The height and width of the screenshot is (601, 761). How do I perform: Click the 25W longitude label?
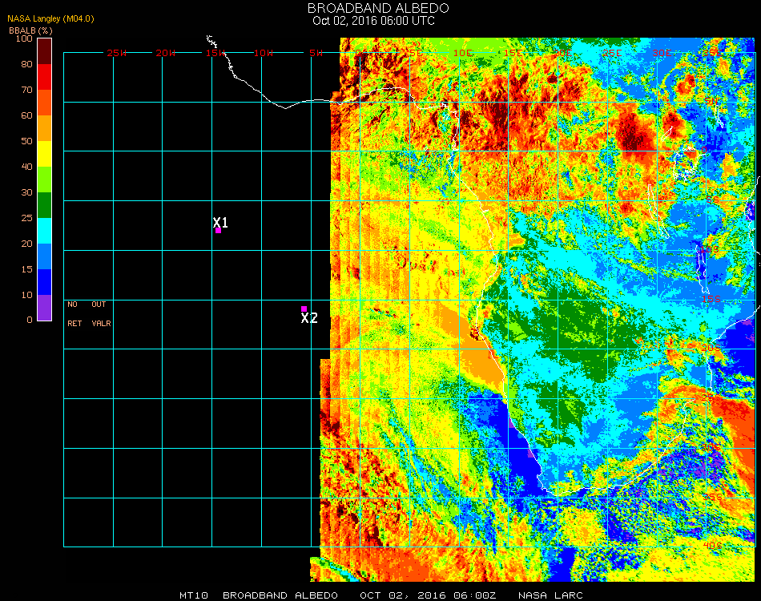coord(117,53)
